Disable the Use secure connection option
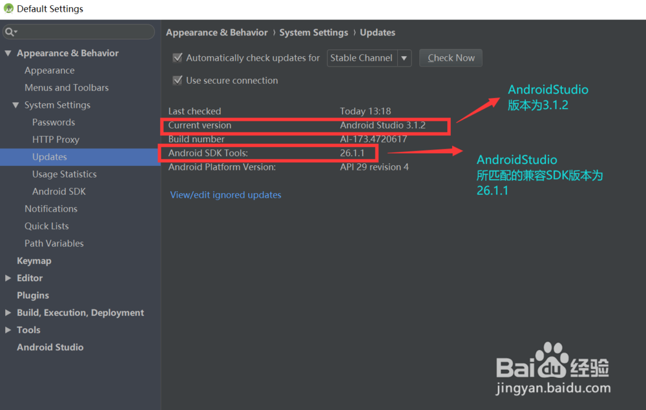 pos(177,80)
